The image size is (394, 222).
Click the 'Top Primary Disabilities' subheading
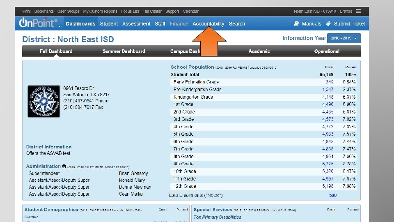pos(218,217)
